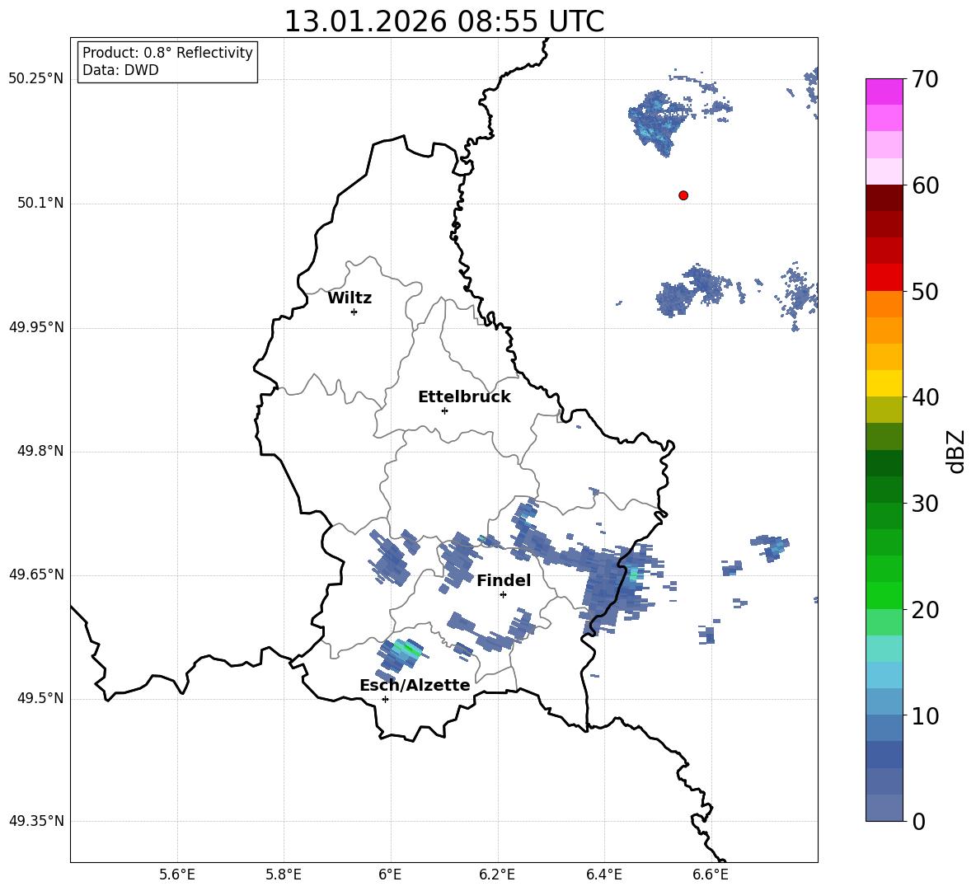Click the 60 value on colorbar
Screen dimensions: 976x891
click(x=925, y=185)
